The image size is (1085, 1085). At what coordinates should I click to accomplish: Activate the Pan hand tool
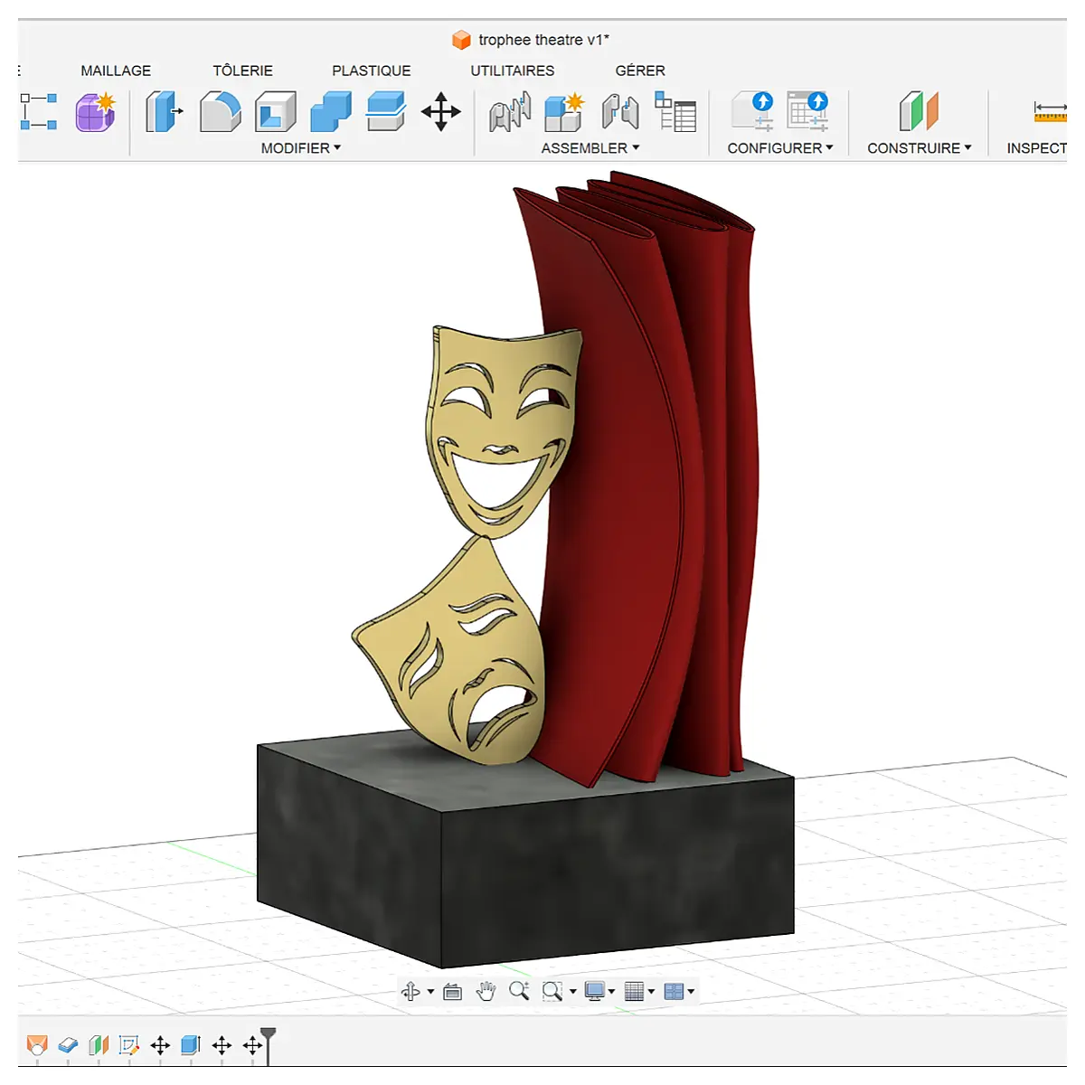[486, 992]
